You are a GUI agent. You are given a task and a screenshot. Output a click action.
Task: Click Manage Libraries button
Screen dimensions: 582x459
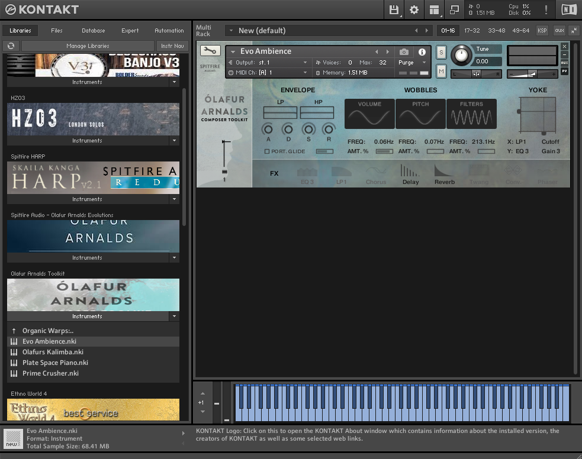pos(88,46)
